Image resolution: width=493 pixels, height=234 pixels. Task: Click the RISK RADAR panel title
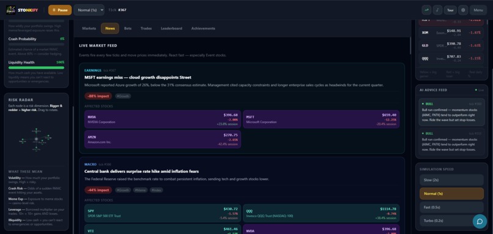pos(21,100)
